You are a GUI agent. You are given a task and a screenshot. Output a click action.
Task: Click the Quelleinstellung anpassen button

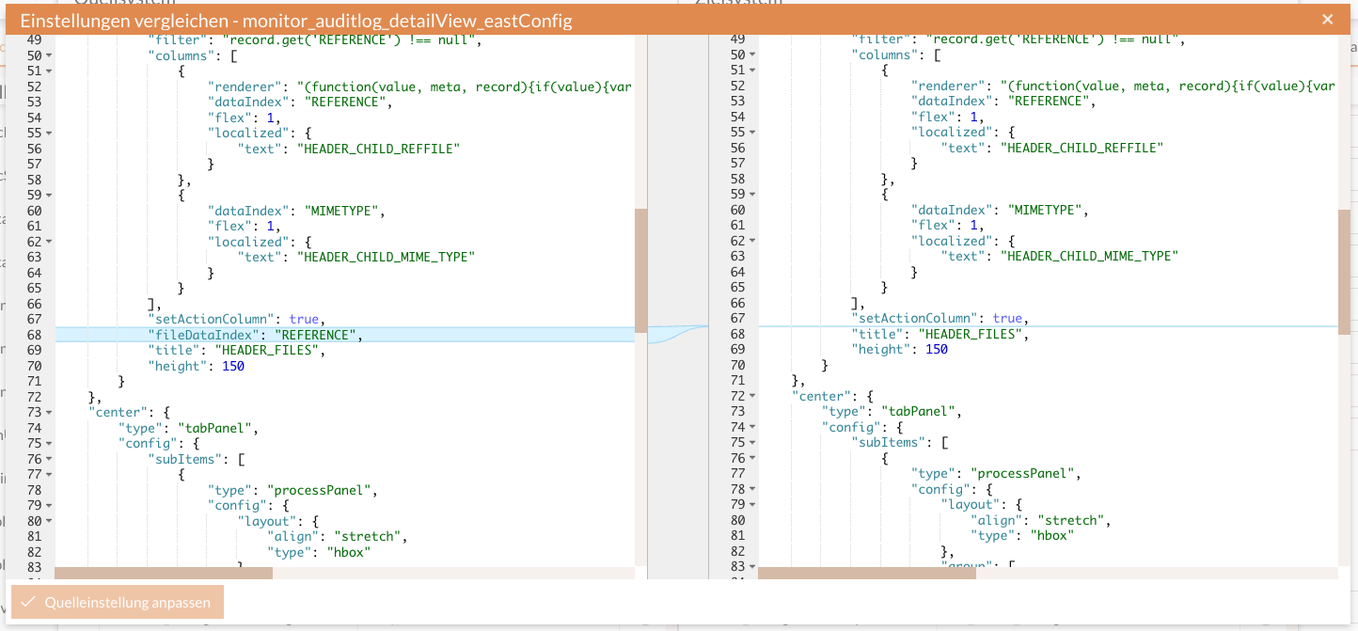[117, 602]
